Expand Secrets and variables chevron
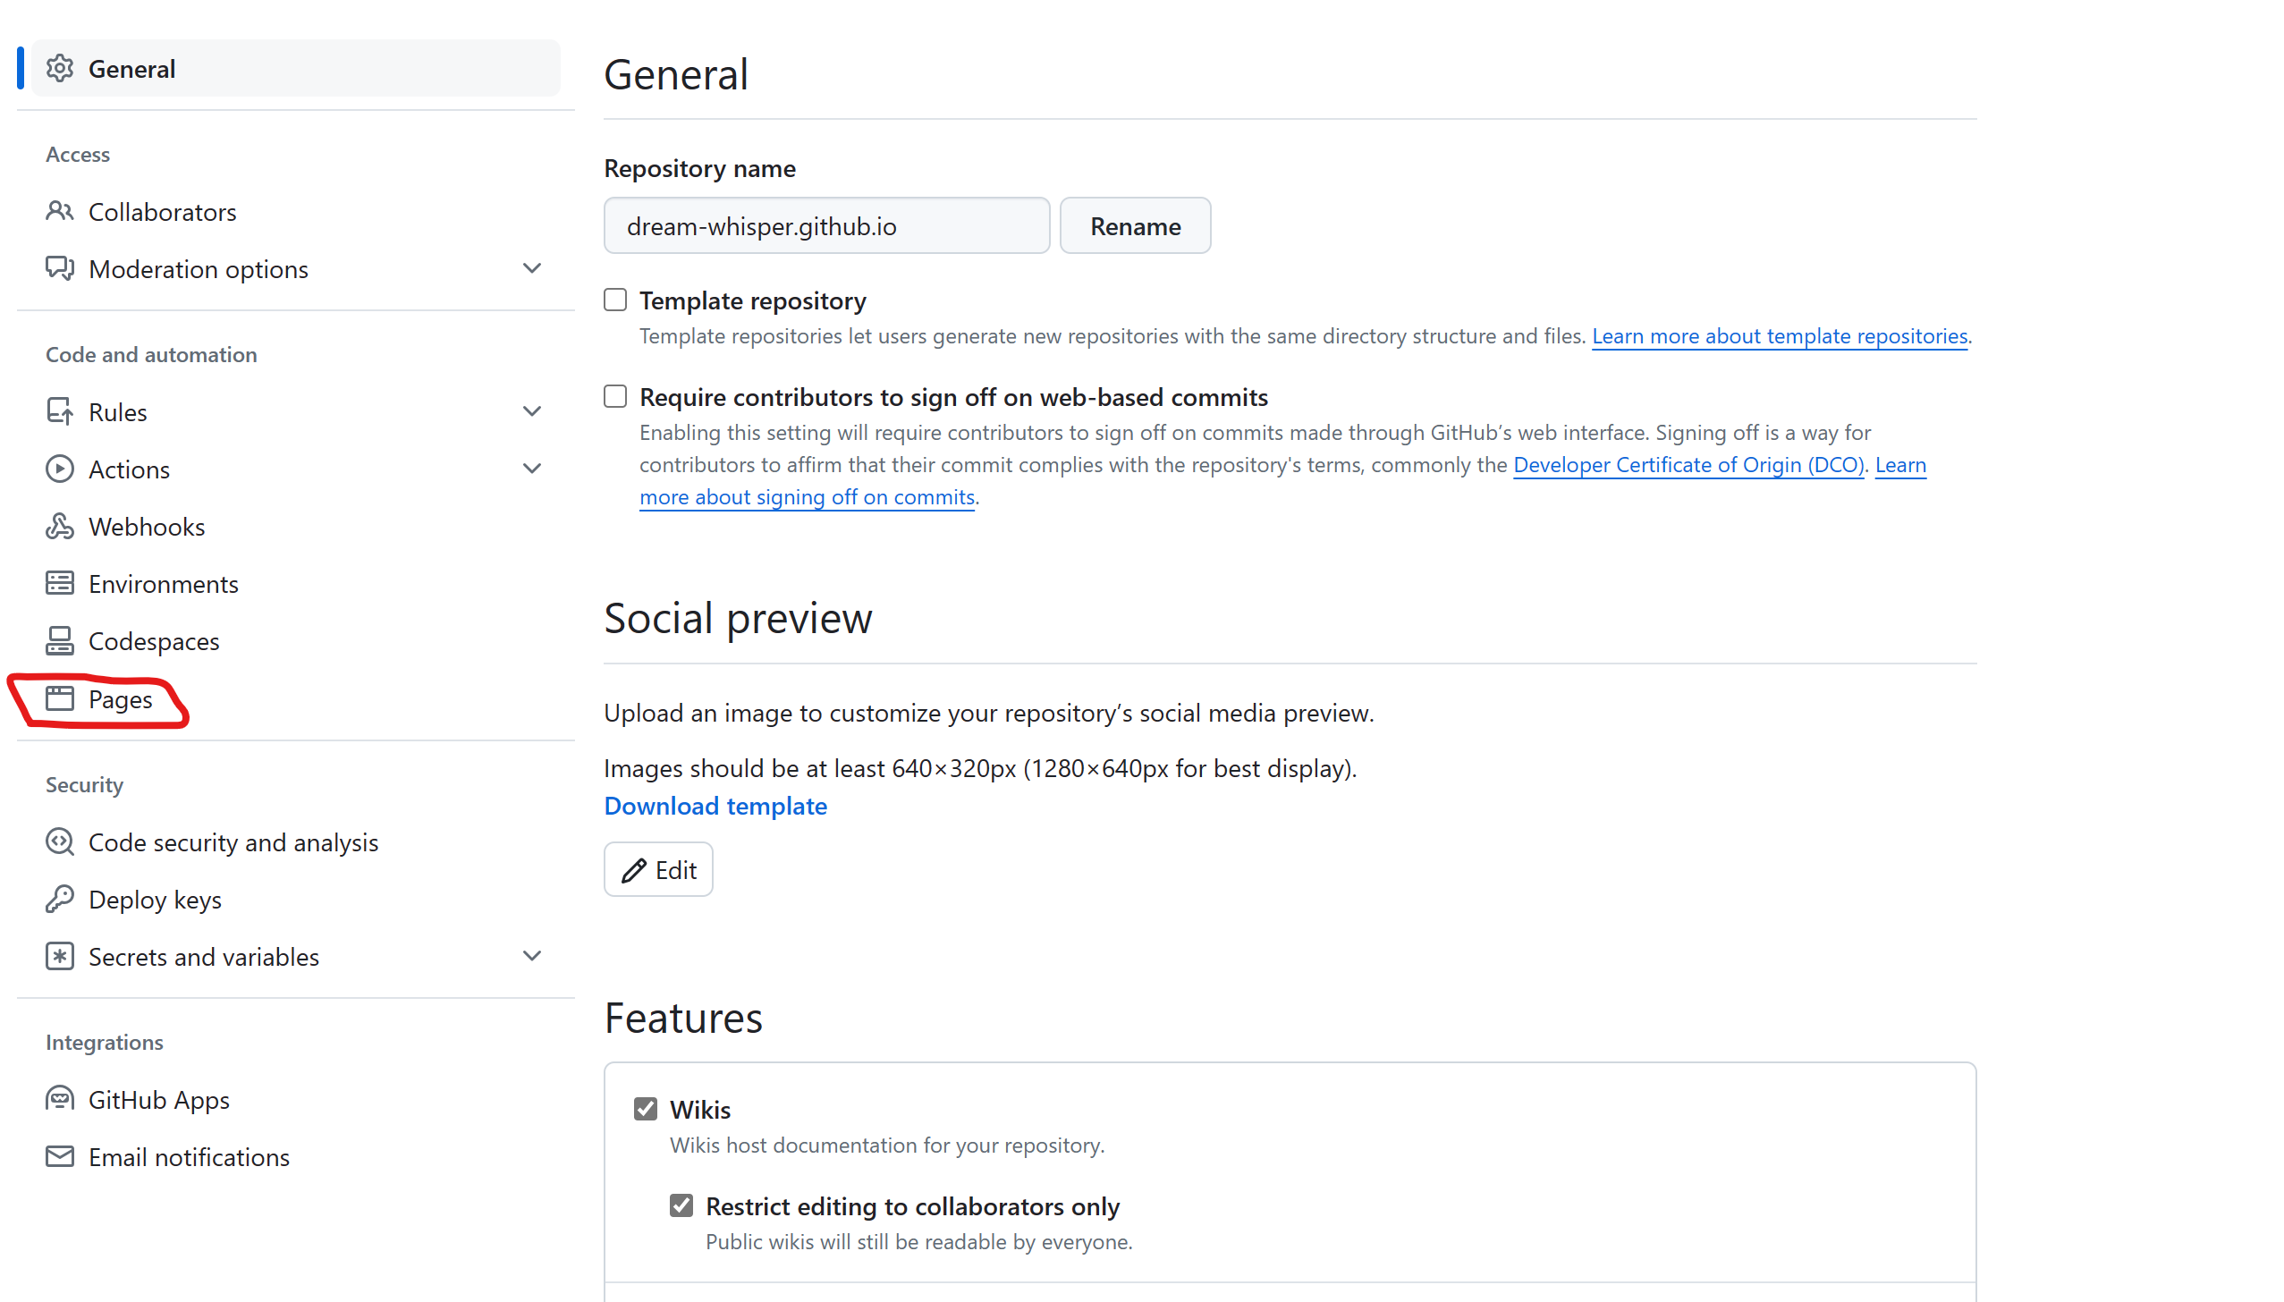2284x1302 pixels. coord(532,956)
